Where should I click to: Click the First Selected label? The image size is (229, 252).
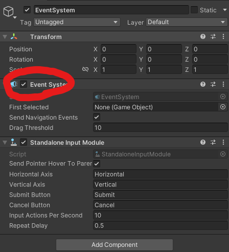[29, 107]
